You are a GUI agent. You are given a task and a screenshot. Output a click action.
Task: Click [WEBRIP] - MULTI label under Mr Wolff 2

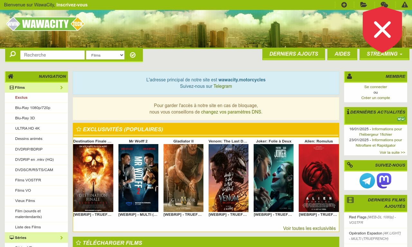tap(138, 215)
